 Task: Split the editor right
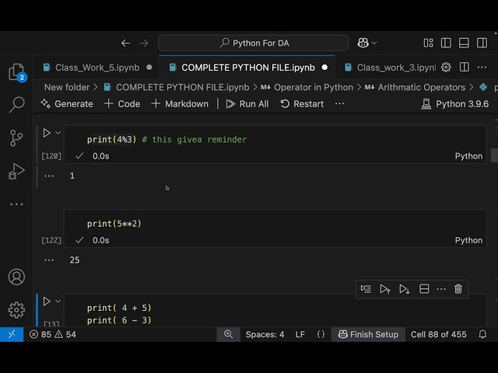click(x=464, y=68)
